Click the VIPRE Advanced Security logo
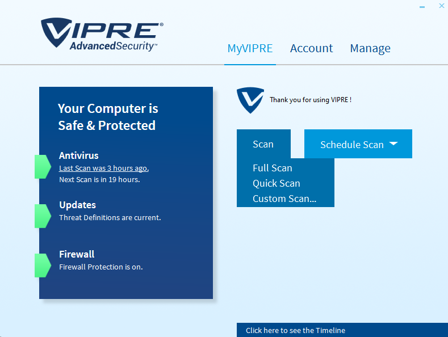This screenshot has height=337, width=448. coord(102,35)
